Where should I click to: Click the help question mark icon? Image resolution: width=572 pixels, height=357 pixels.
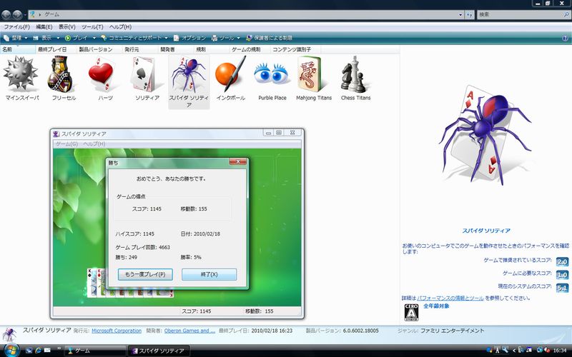point(566,38)
